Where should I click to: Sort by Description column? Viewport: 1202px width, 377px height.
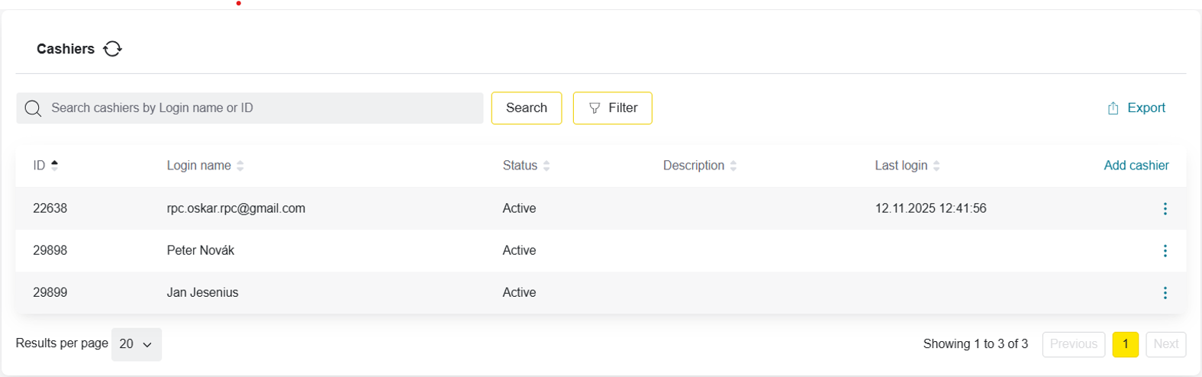700,166
